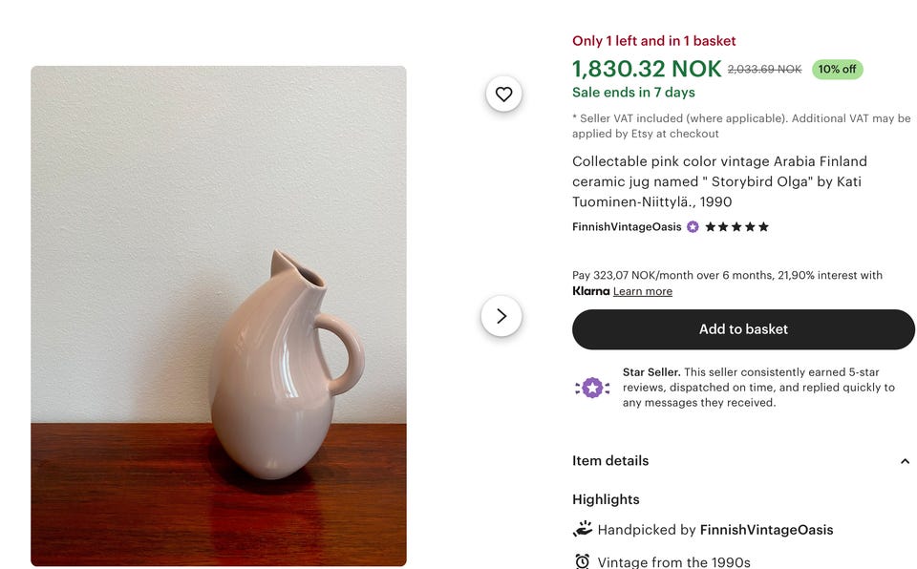Open the FinnishVintageOasis shop link under title

point(627,227)
